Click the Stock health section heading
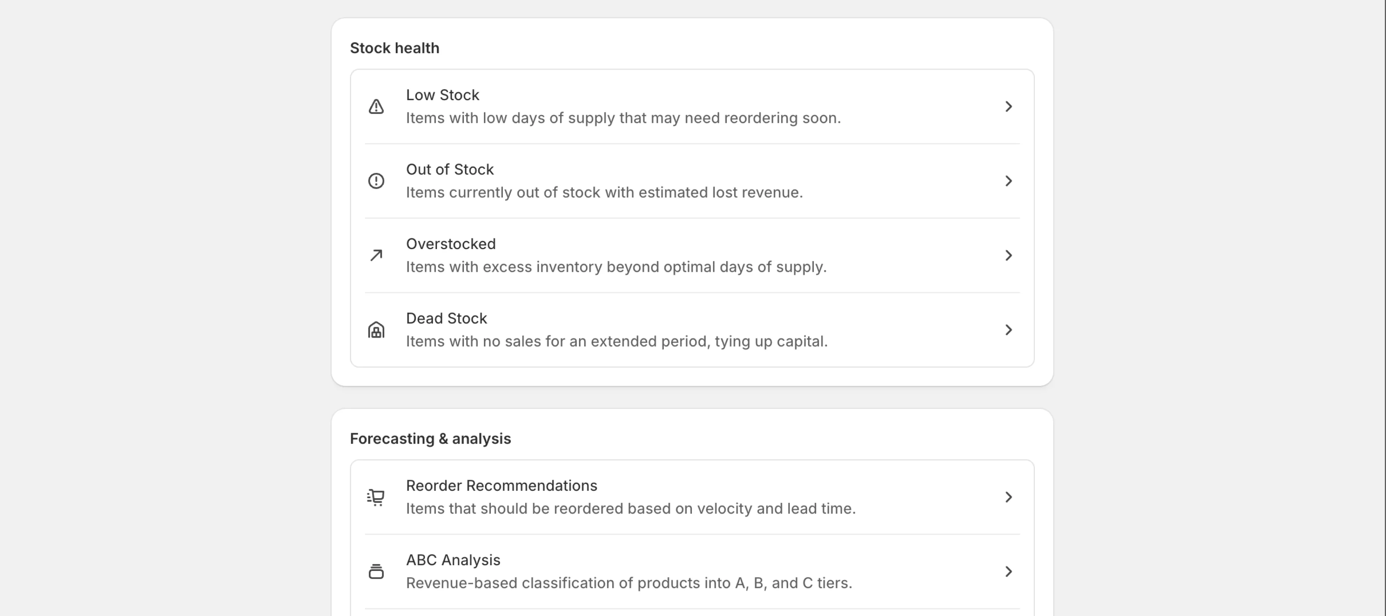Image resolution: width=1386 pixels, height=616 pixels. [395, 48]
